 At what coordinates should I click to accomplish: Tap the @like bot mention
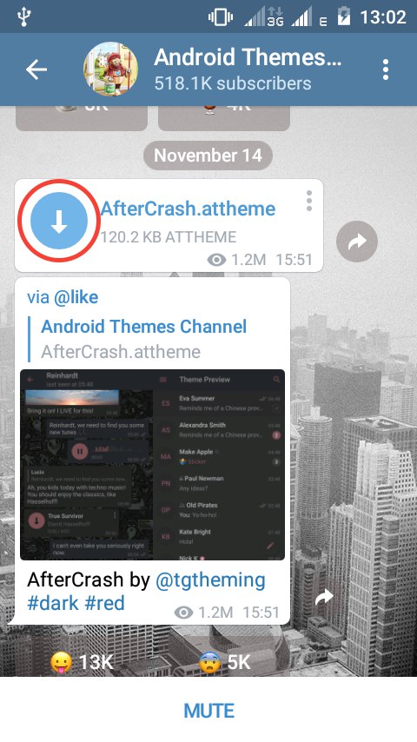76,297
